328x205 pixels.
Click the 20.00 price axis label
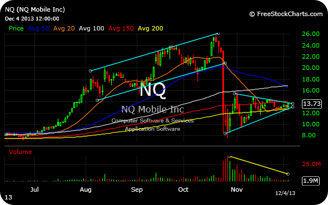(311, 68)
